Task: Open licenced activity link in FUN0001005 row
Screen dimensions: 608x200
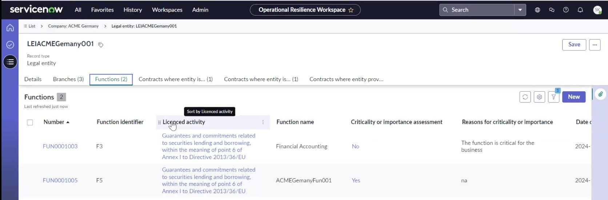Action: pos(209,180)
